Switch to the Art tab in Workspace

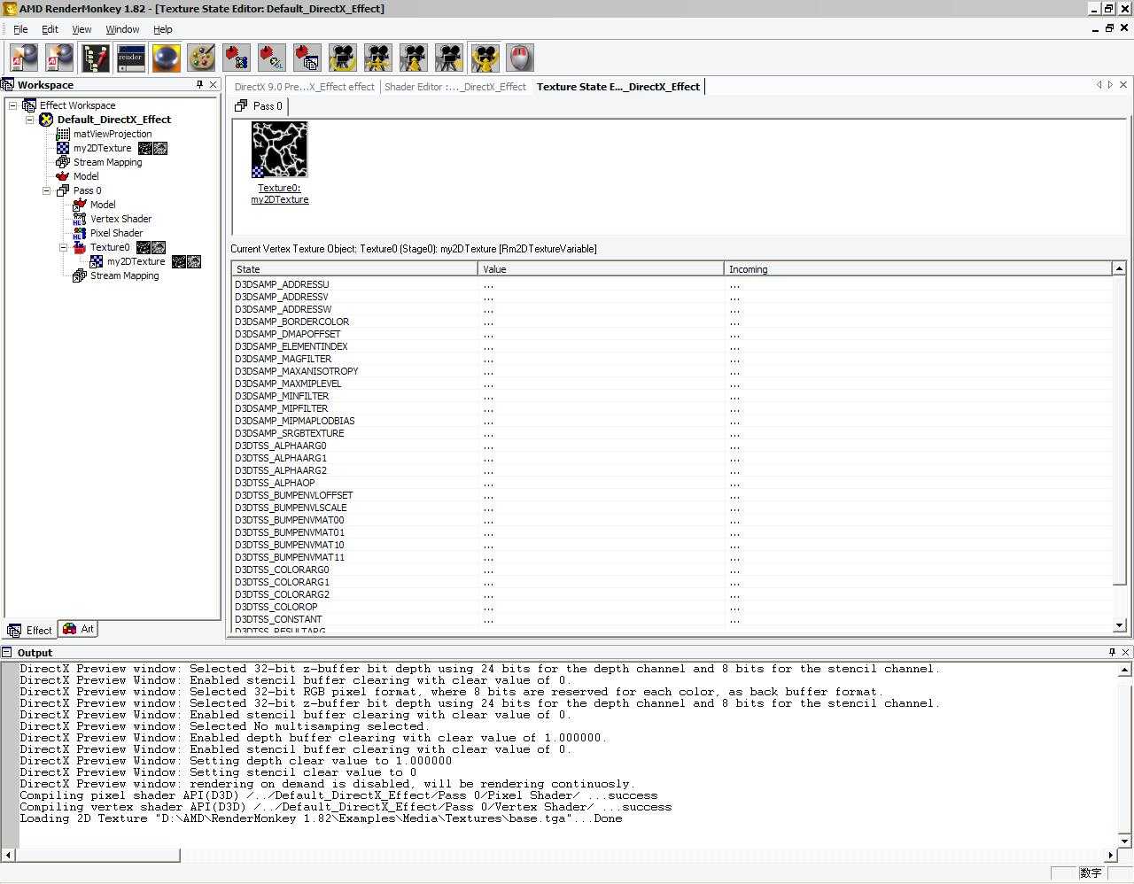point(79,629)
